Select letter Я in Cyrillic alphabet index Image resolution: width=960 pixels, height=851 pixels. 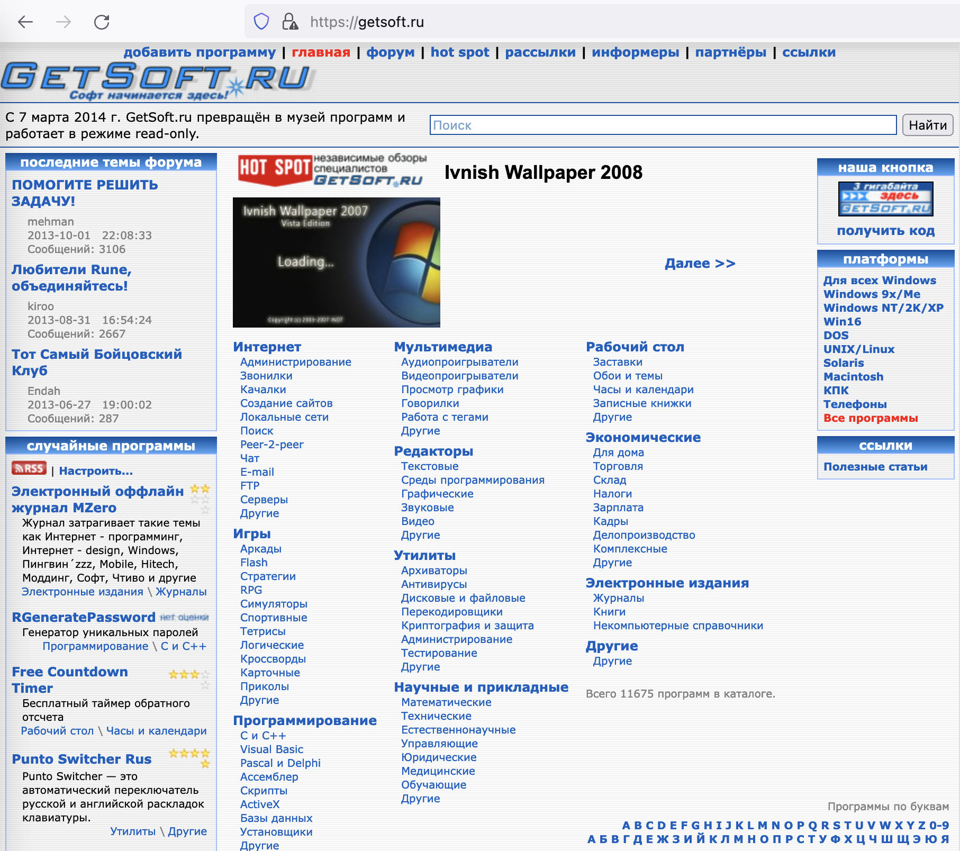pos(945,839)
